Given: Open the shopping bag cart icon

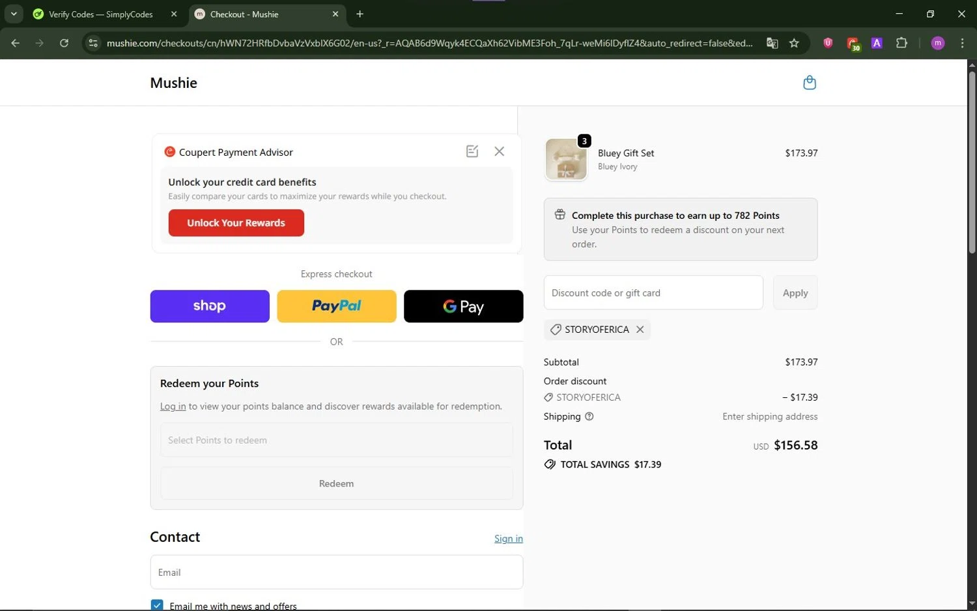Looking at the screenshot, I should 809,83.
